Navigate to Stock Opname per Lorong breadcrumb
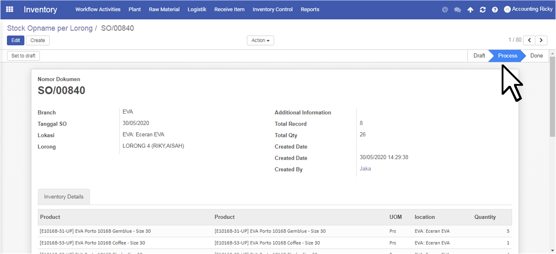 pos(50,28)
